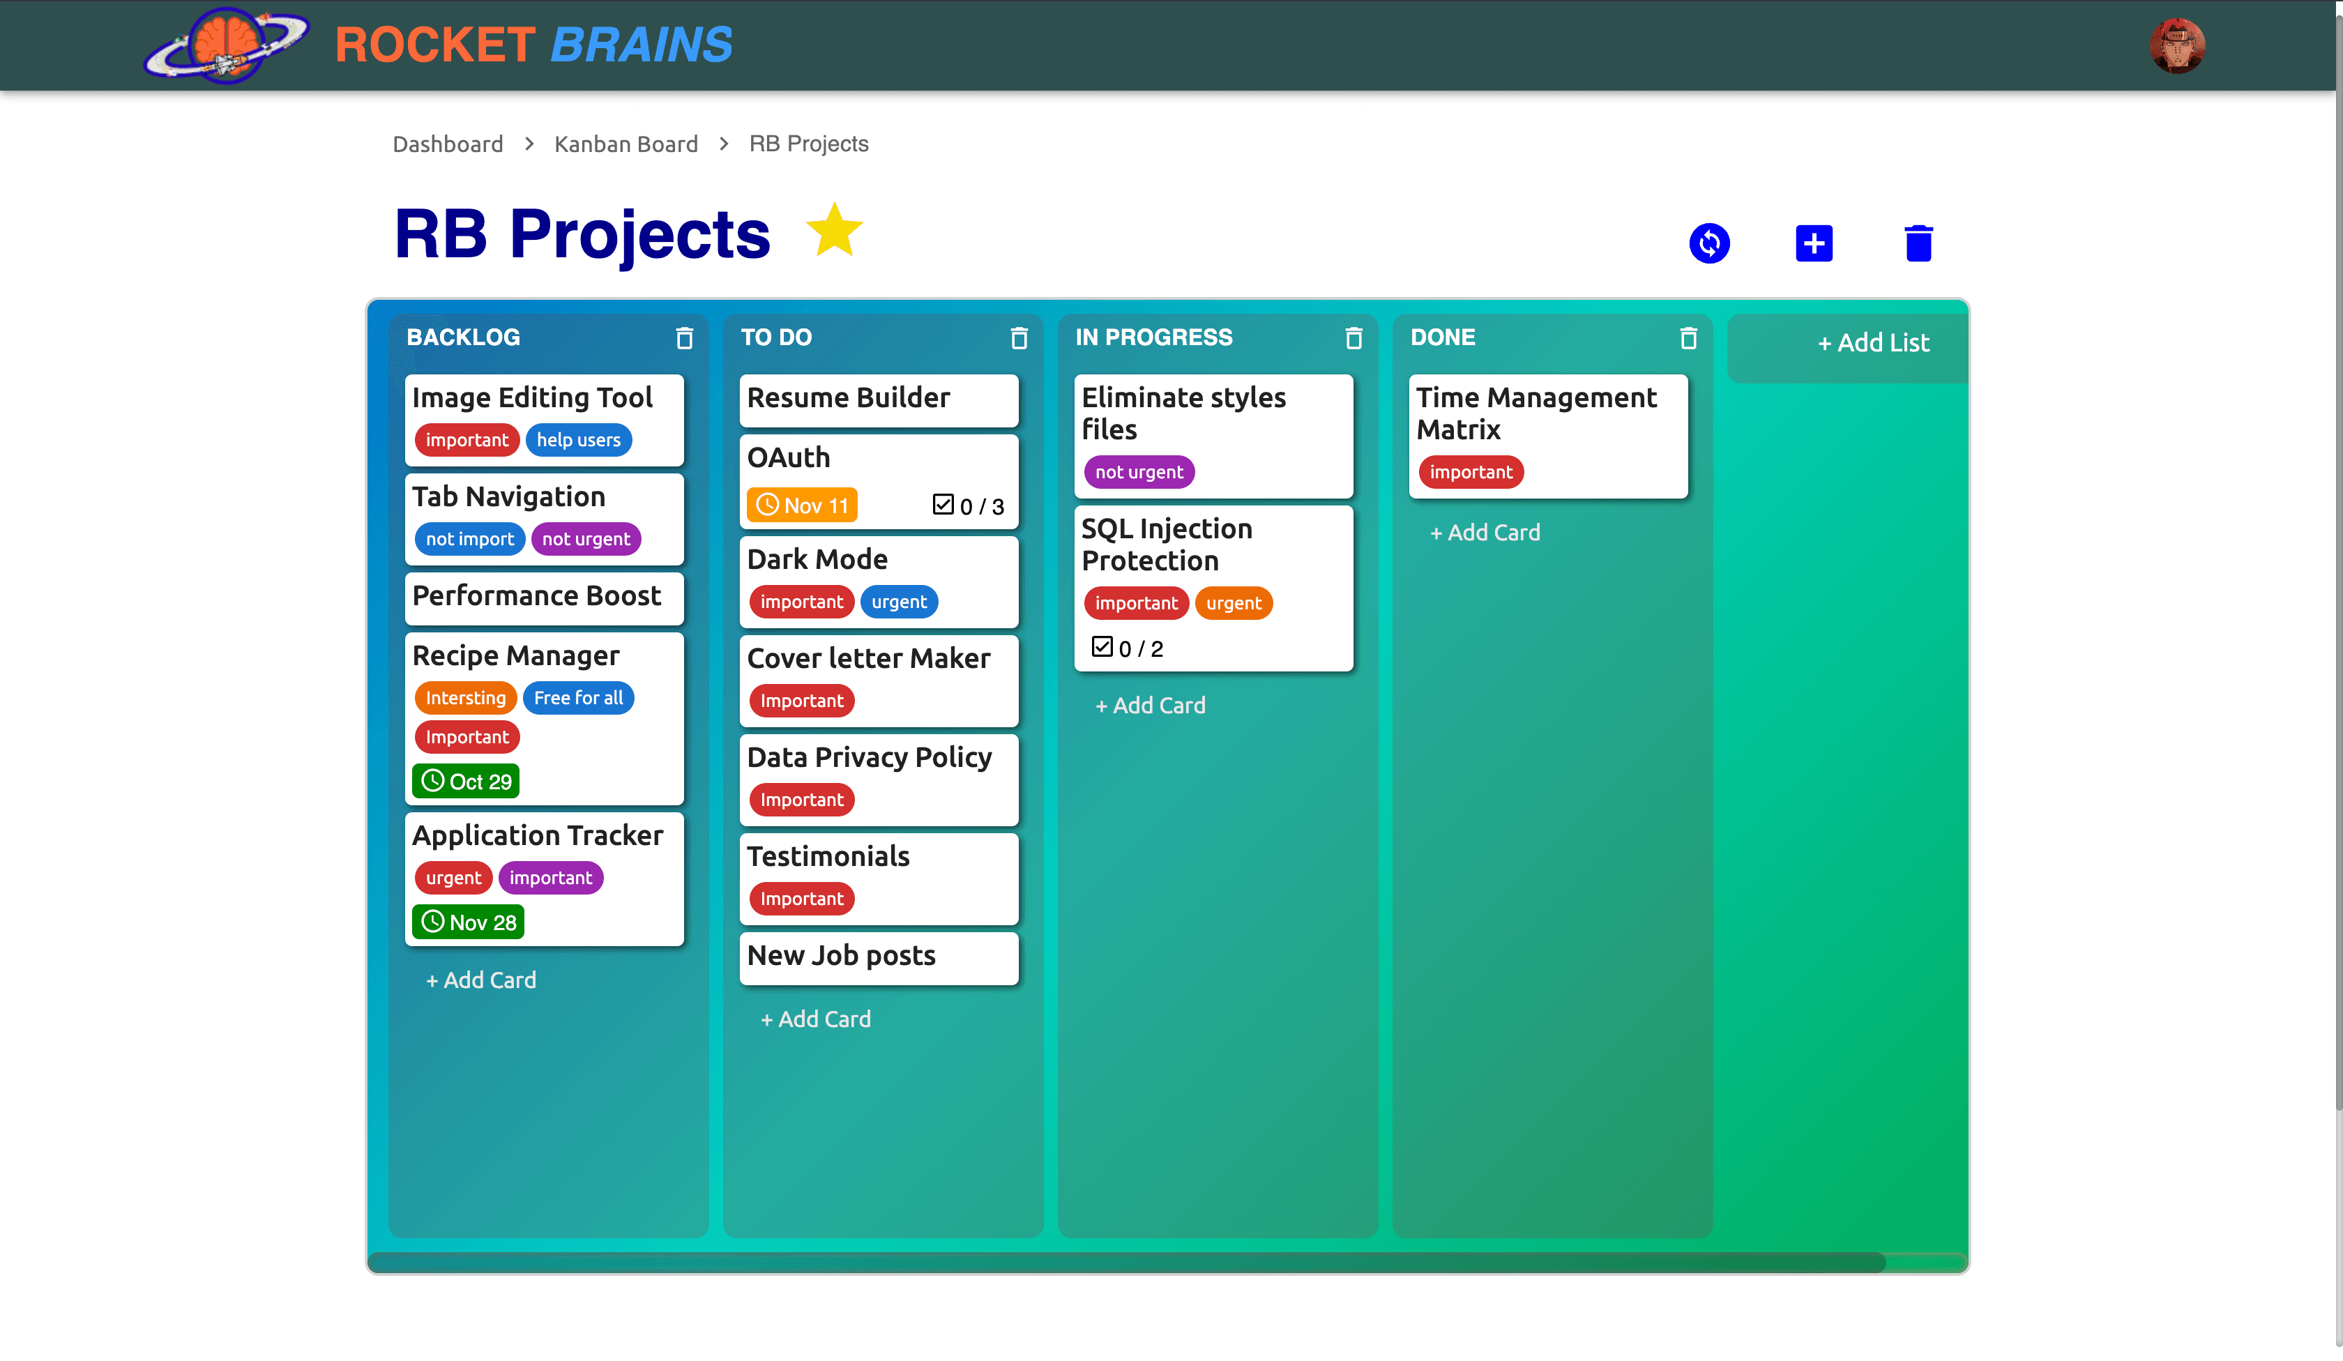
Task: Click the board's horizontal scrollbar
Action: pos(1127,1263)
